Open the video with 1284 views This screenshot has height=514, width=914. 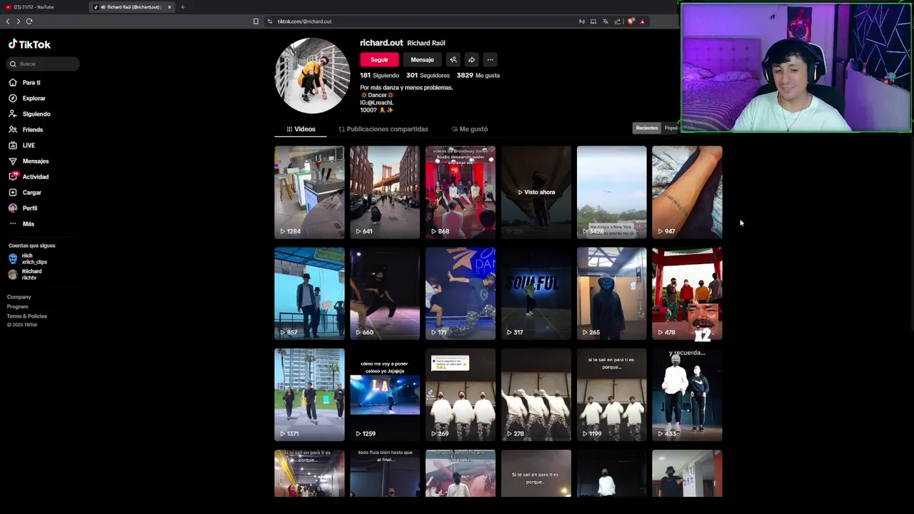[x=309, y=192]
